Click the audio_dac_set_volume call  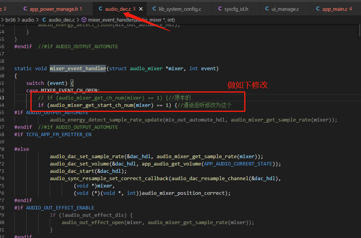[x=80, y=164]
